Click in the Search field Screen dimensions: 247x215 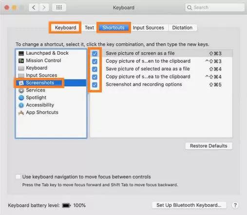point(215,7)
